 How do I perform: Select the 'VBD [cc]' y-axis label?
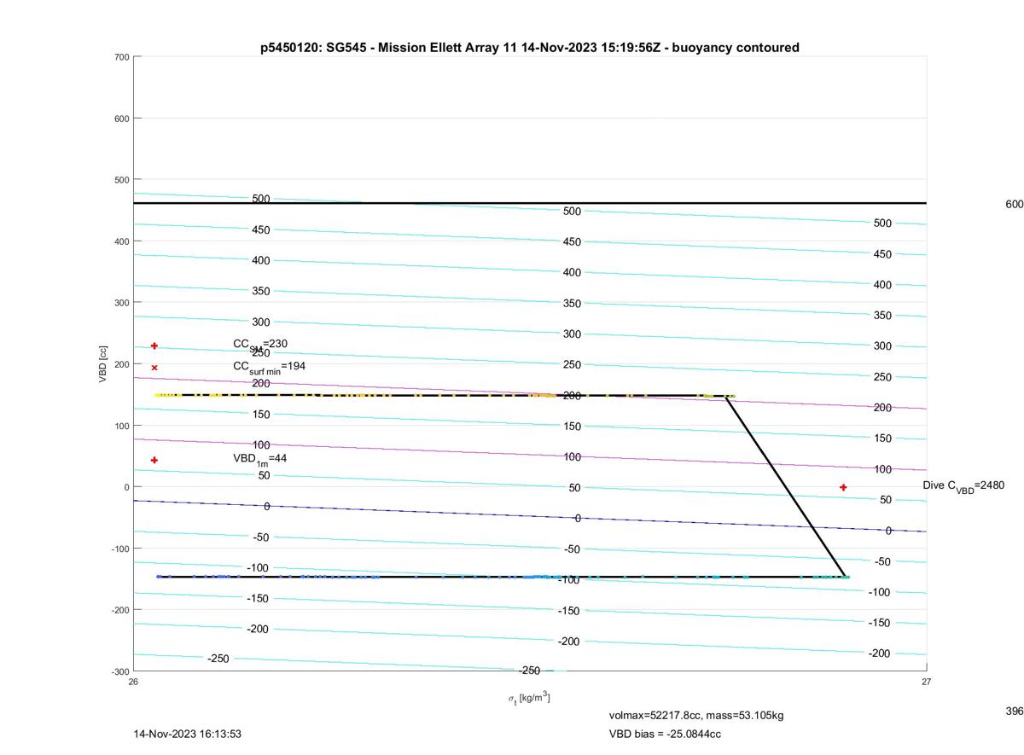click(x=103, y=364)
